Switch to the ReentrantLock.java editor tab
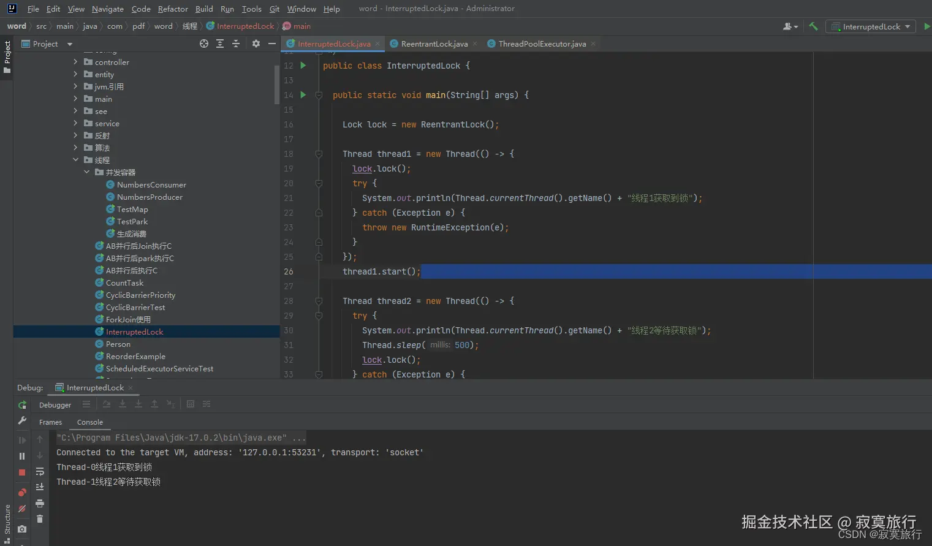Image resolution: width=932 pixels, height=546 pixels. tap(434, 44)
